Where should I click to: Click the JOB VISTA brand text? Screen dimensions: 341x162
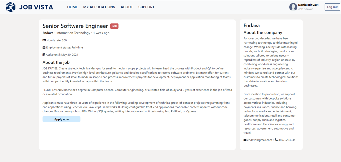point(36,7)
